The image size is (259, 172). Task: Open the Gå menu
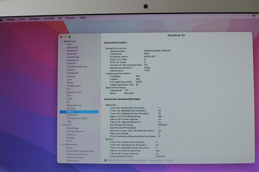60,18
